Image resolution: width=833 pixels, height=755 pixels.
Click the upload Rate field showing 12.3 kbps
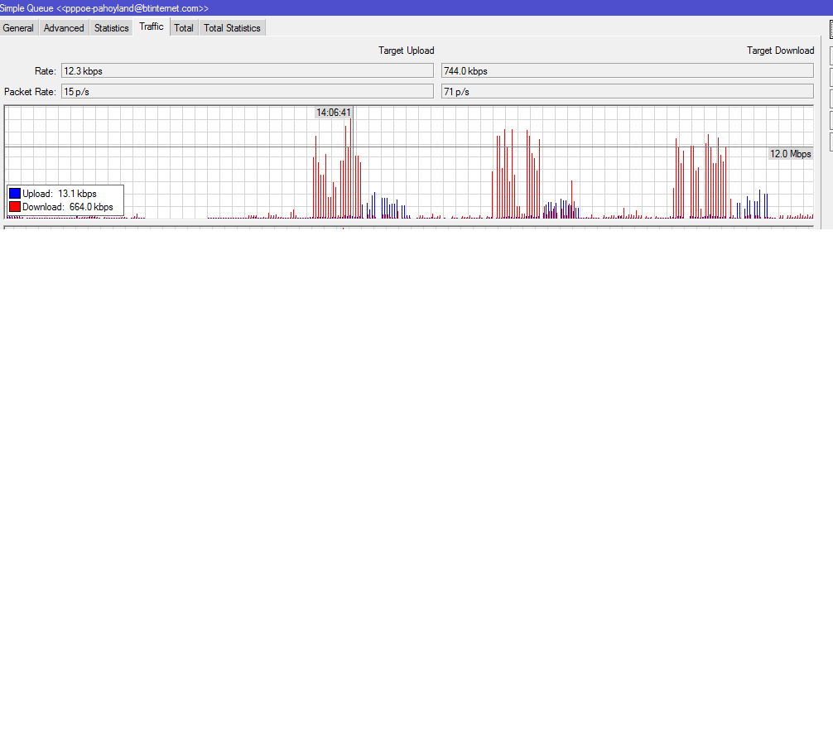tap(247, 71)
